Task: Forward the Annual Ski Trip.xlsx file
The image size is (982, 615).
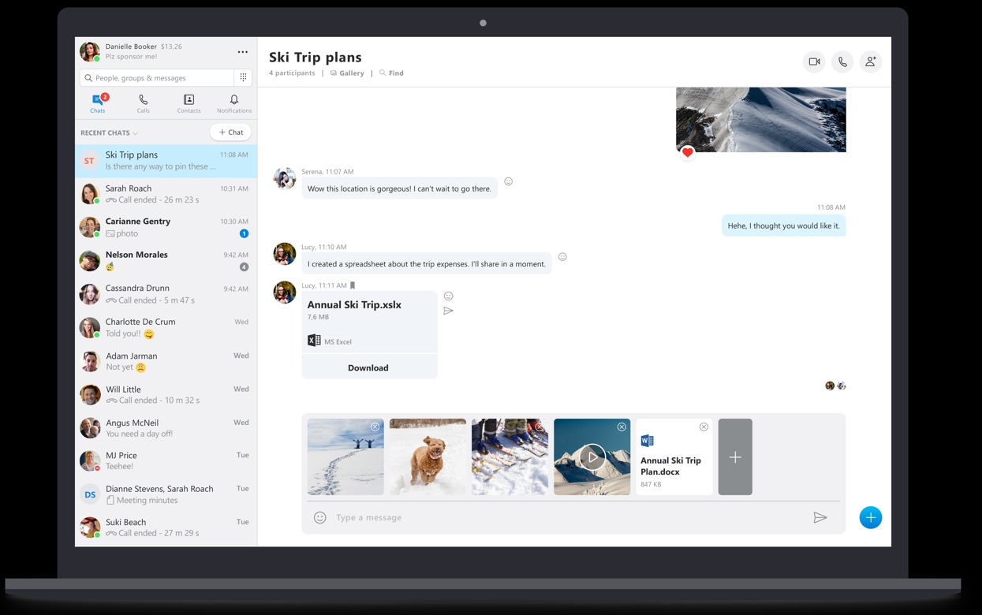Action: tap(448, 311)
